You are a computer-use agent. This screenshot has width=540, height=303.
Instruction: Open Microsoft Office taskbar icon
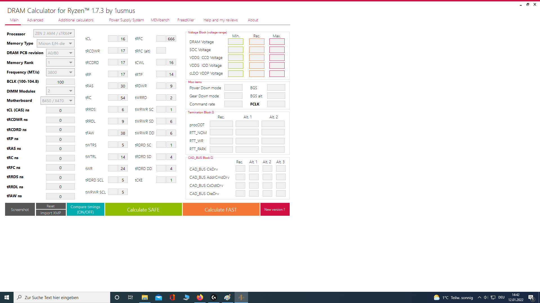[172, 297]
